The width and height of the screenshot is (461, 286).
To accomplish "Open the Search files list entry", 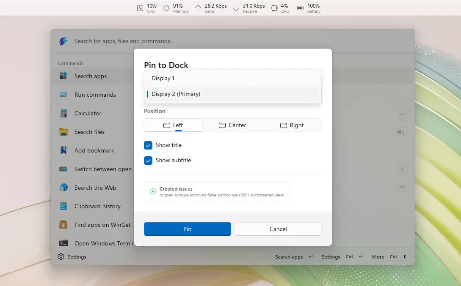I will tap(94, 132).
